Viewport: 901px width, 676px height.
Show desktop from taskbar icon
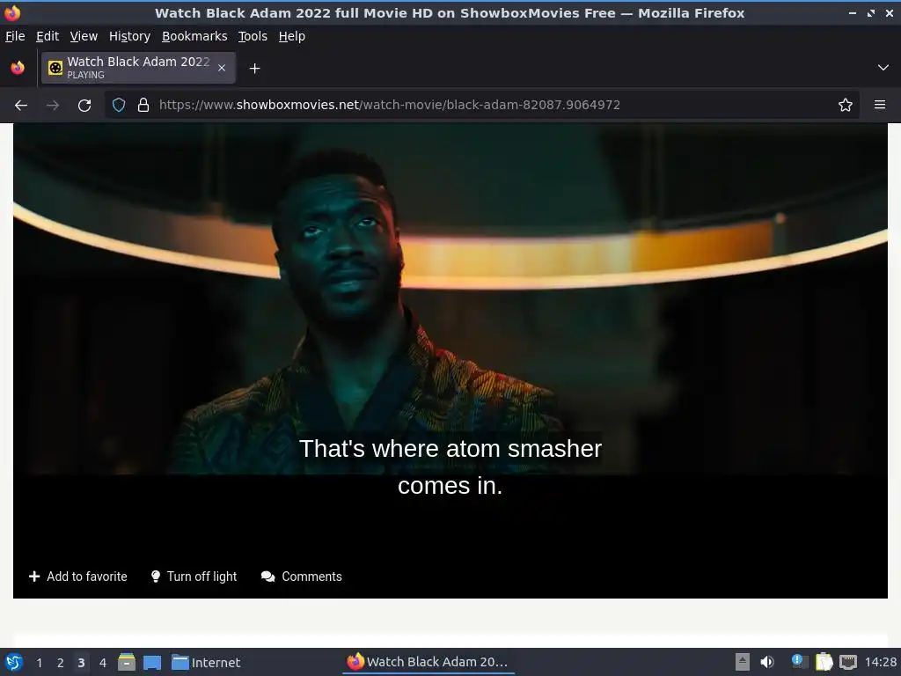(151, 663)
